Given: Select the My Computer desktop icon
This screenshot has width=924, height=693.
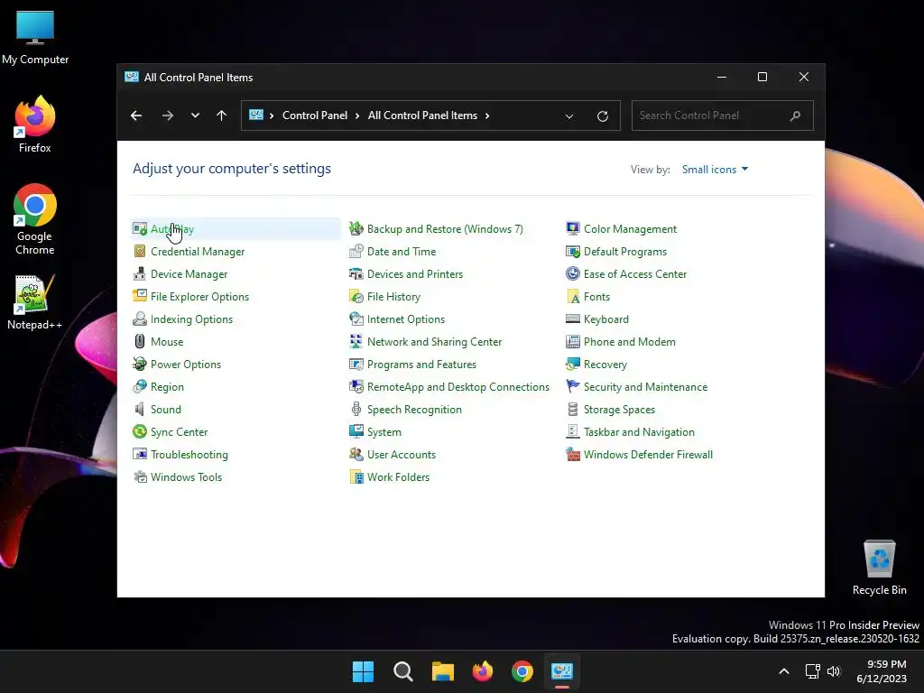Looking at the screenshot, I should pos(35,37).
